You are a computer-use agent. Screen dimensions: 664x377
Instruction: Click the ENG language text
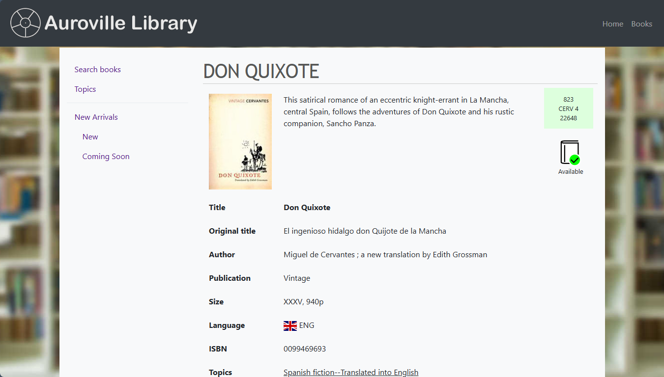(307, 325)
